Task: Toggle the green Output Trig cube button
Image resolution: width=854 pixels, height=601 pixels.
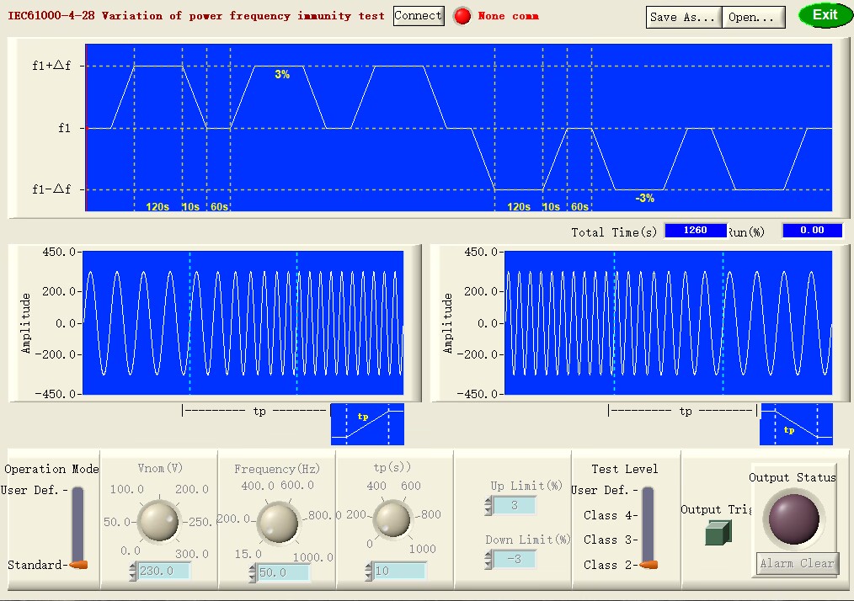Action: tap(718, 533)
